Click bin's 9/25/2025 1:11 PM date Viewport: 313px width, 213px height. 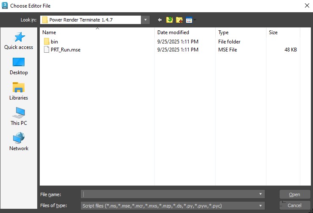tap(178, 42)
